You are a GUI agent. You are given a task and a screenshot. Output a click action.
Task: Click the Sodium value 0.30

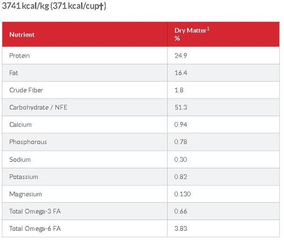click(x=181, y=159)
